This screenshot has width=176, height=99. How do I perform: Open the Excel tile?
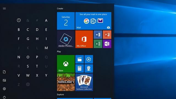click(98, 44)
